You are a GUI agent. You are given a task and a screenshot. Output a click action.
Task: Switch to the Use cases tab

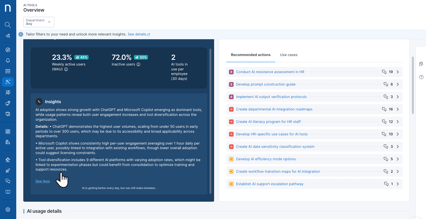[x=289, y=55]
